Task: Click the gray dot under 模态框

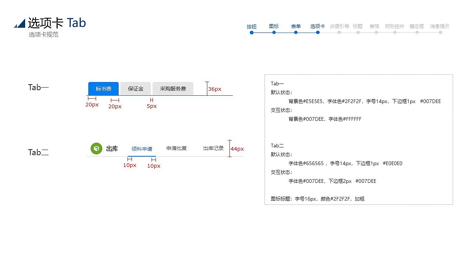Action: pyautogui.click(x=417, y=33)
